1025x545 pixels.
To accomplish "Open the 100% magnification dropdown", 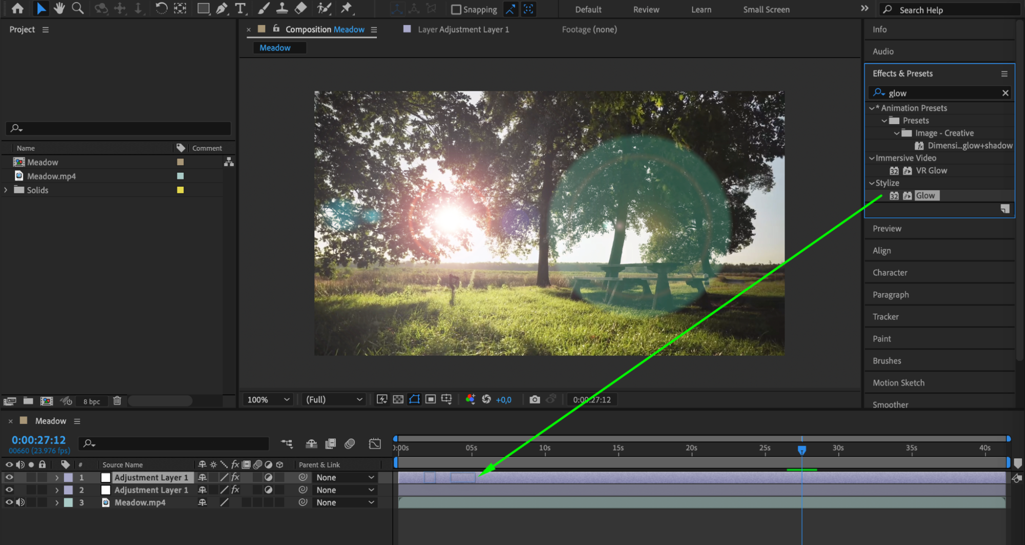I will click(x=268, y=399).
